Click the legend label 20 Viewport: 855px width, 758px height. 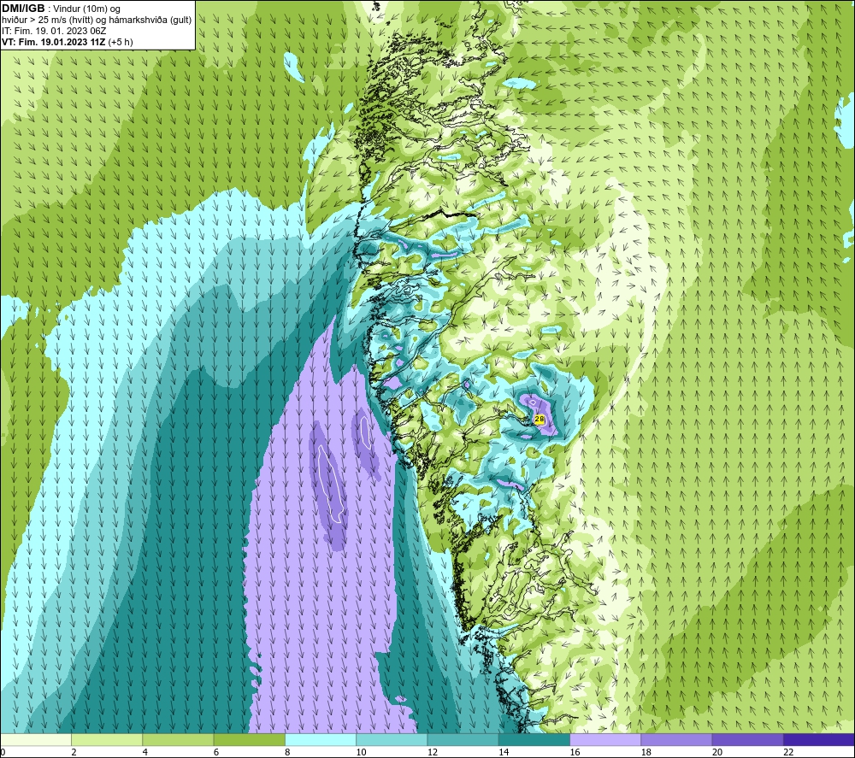click(717, 752)
